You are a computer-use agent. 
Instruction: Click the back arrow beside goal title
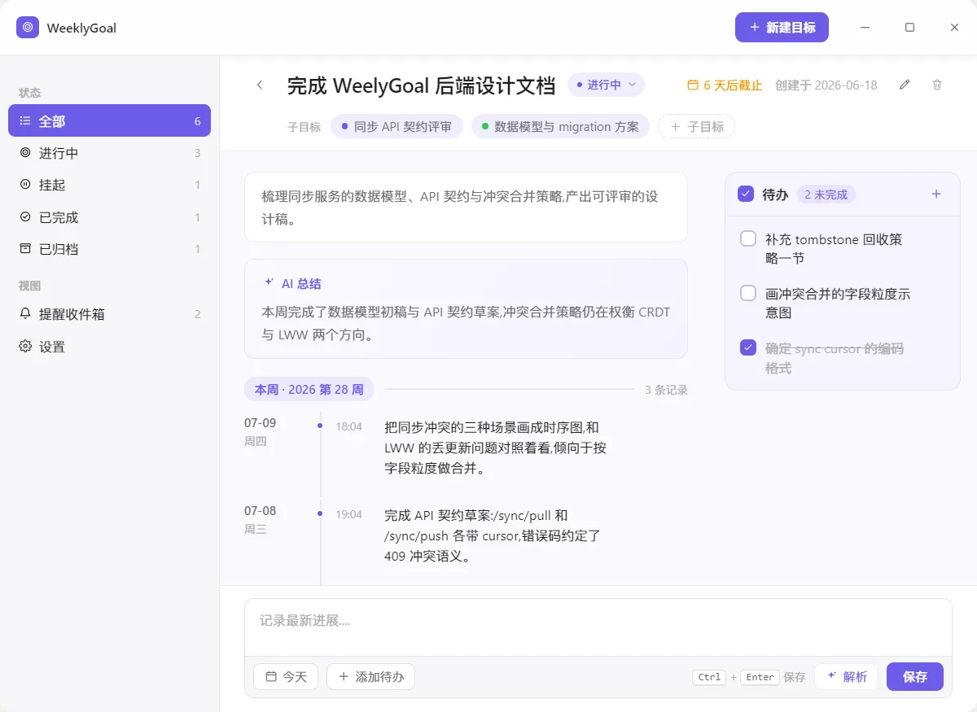click(260, 85)
